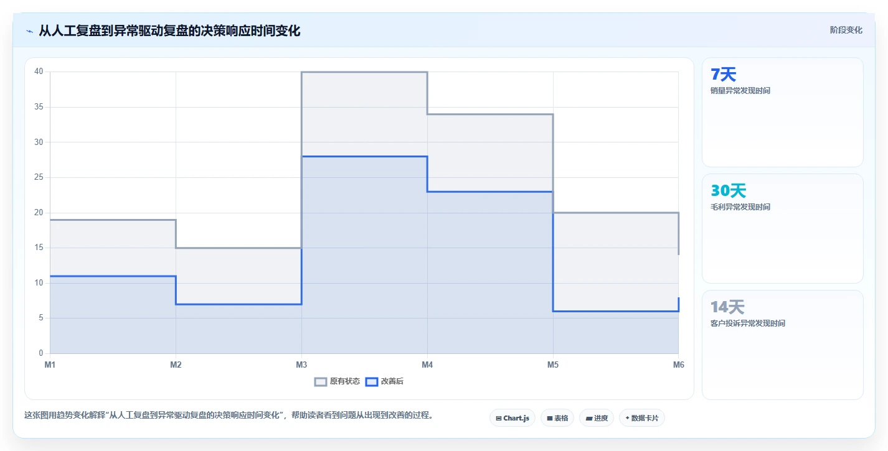Click the chart title text
The image size is (888, 451).
click(169, 30)
